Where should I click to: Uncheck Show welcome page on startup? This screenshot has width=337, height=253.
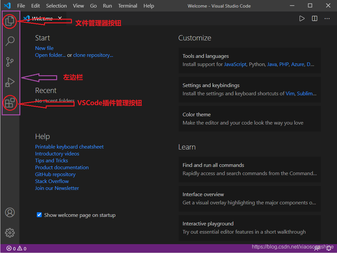(x=39, y=215)
